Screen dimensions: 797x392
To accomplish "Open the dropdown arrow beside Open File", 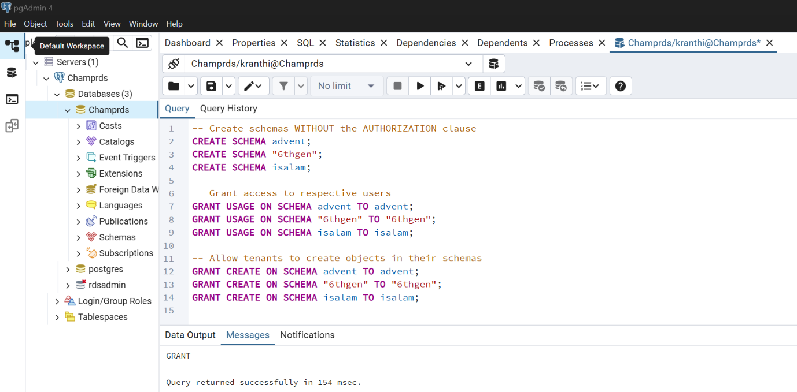I will [x=191, y=86].
